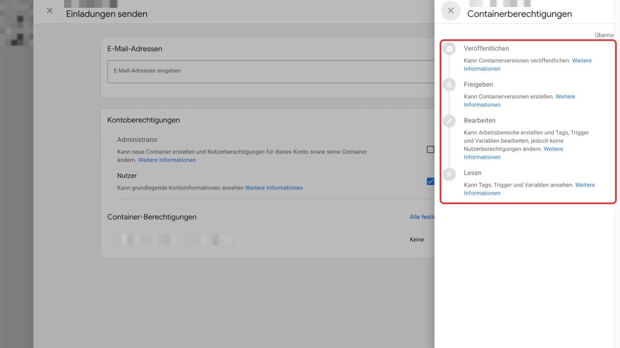
Task: Select the Freigeben permission icon
Action: pos(449,85)
